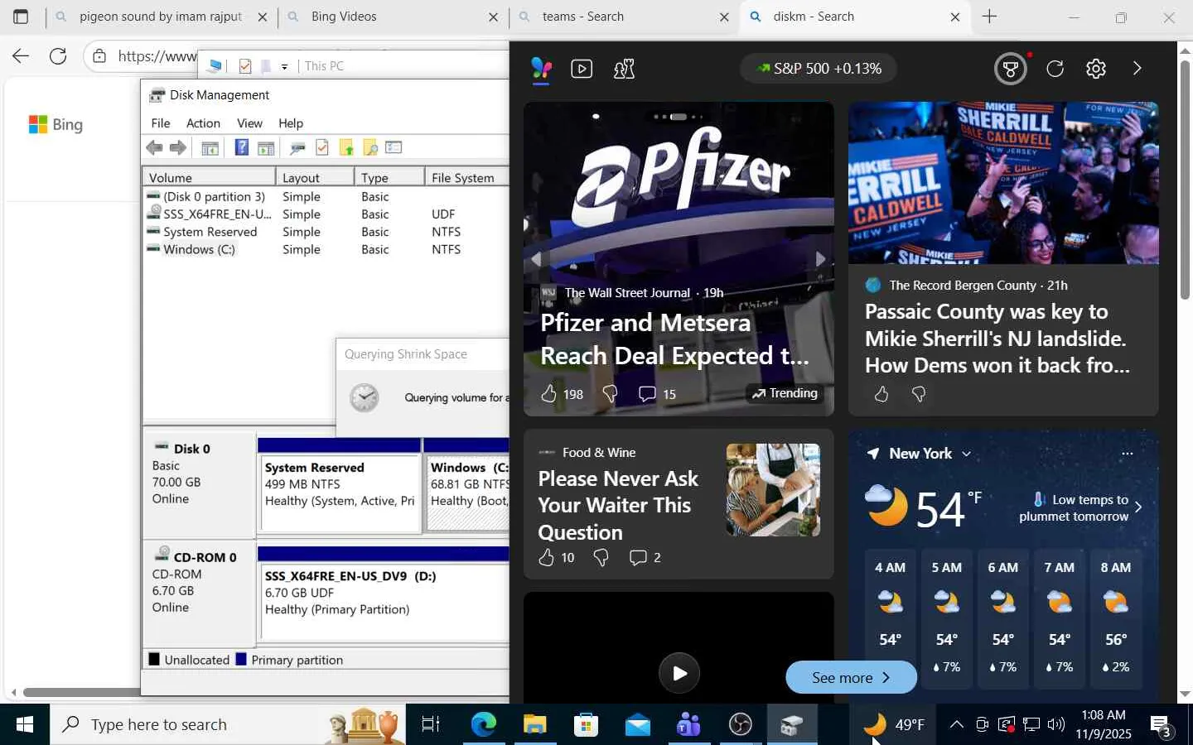Viewport: 1193px width, 745px height.
Task: Show the previous Pfizer carousel slide
Action: (537, 259)
